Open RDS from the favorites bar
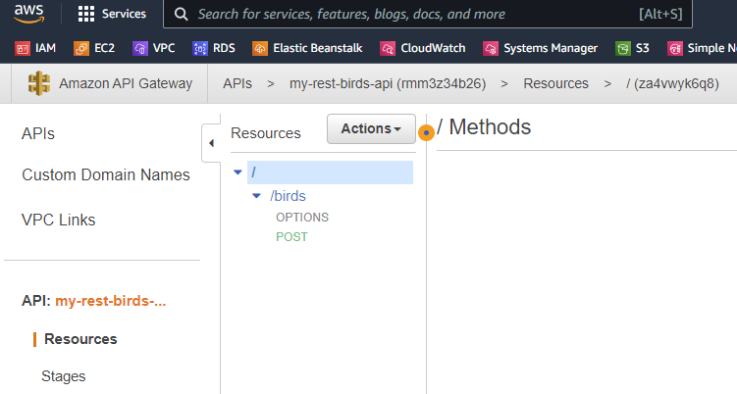737x394 pixels. coord(224,48)
